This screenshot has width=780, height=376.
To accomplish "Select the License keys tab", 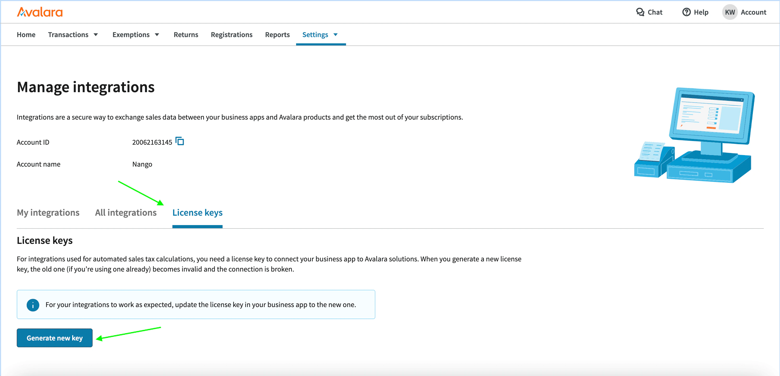I will 197,213.
